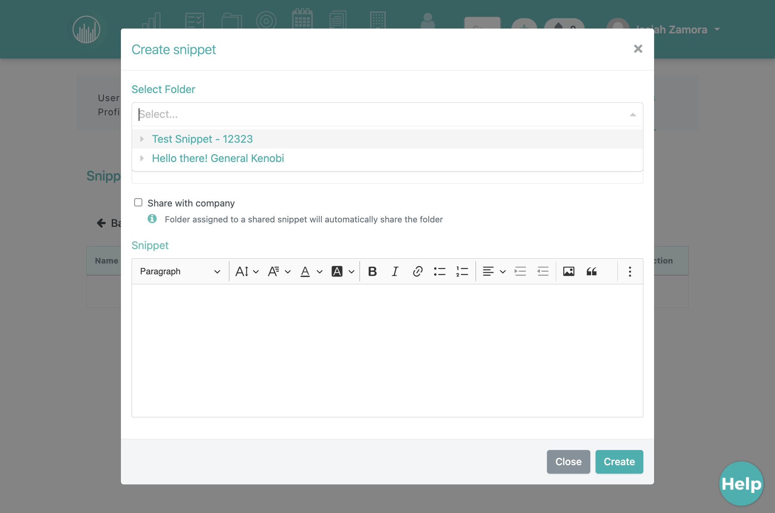Decrease indent in the editor
The height and width of the screenshot is (513, 775).
click(543, 272)
